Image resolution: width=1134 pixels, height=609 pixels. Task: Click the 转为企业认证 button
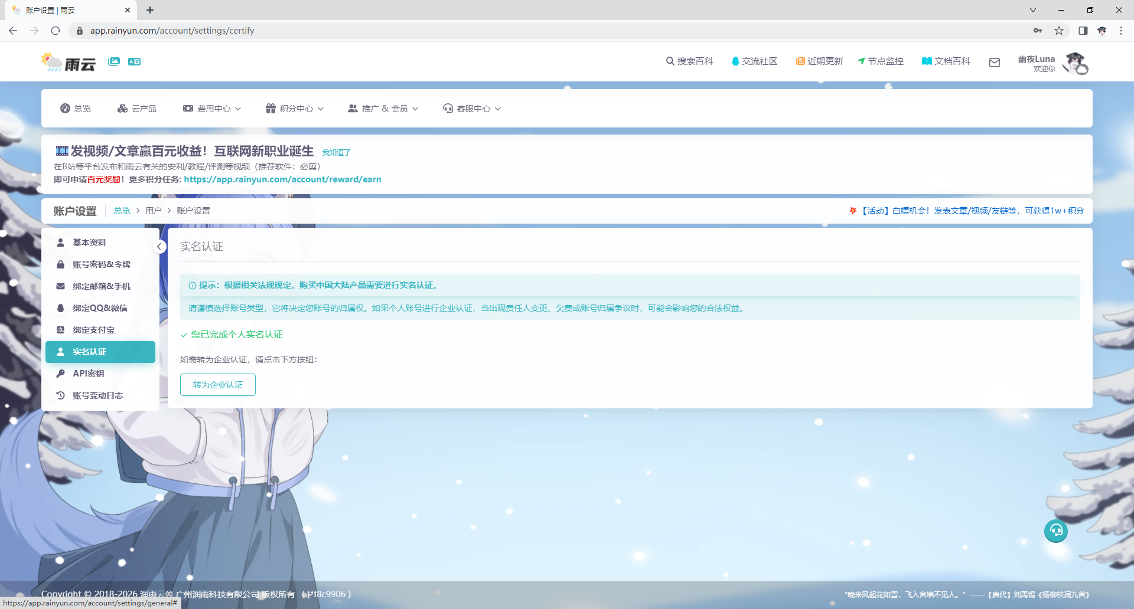(217, 384)
